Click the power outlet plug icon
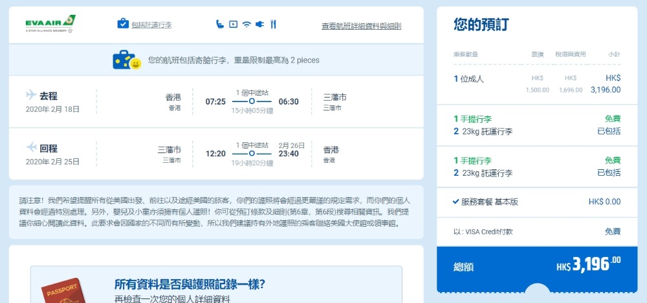The height and width of the screenshot is (303, 647). pos(260,25)
